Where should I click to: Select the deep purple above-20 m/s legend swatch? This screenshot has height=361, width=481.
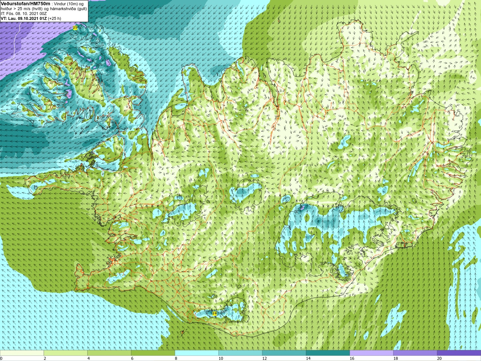(459, 353)
